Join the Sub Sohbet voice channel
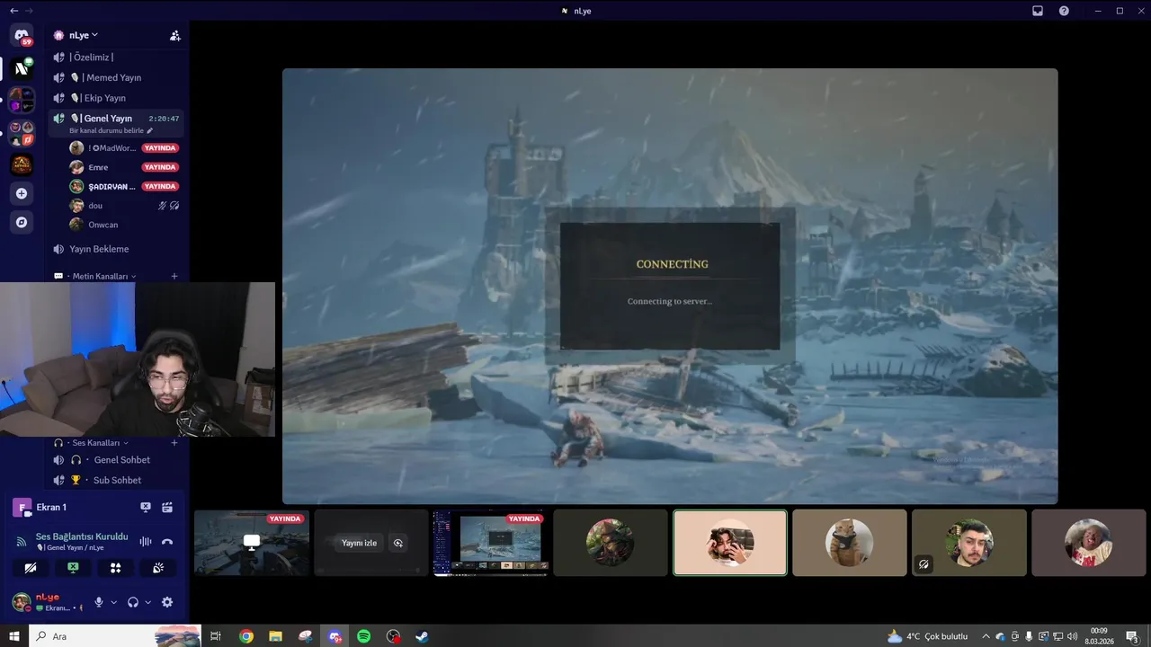1151x647 pixels. coord(117,480)
